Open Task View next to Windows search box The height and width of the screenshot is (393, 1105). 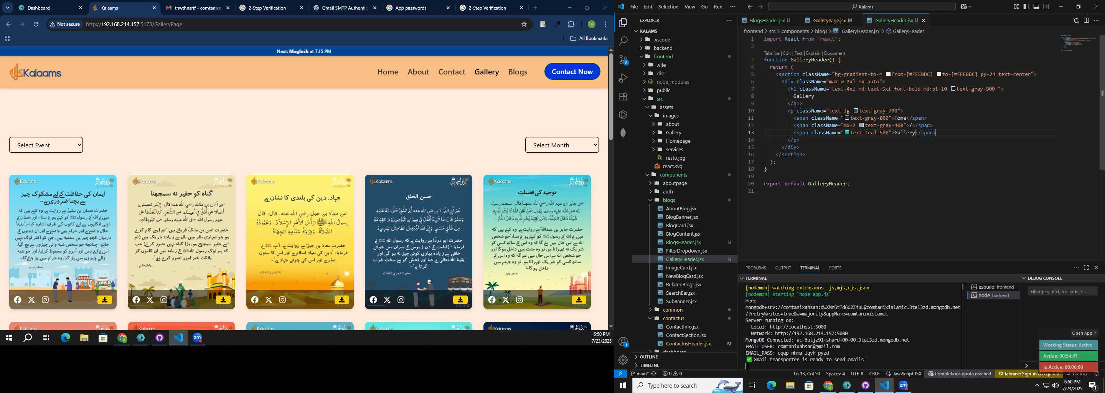pos(752,385)
